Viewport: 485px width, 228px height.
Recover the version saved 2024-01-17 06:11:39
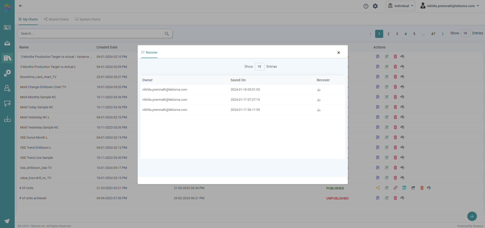point(319,110)
